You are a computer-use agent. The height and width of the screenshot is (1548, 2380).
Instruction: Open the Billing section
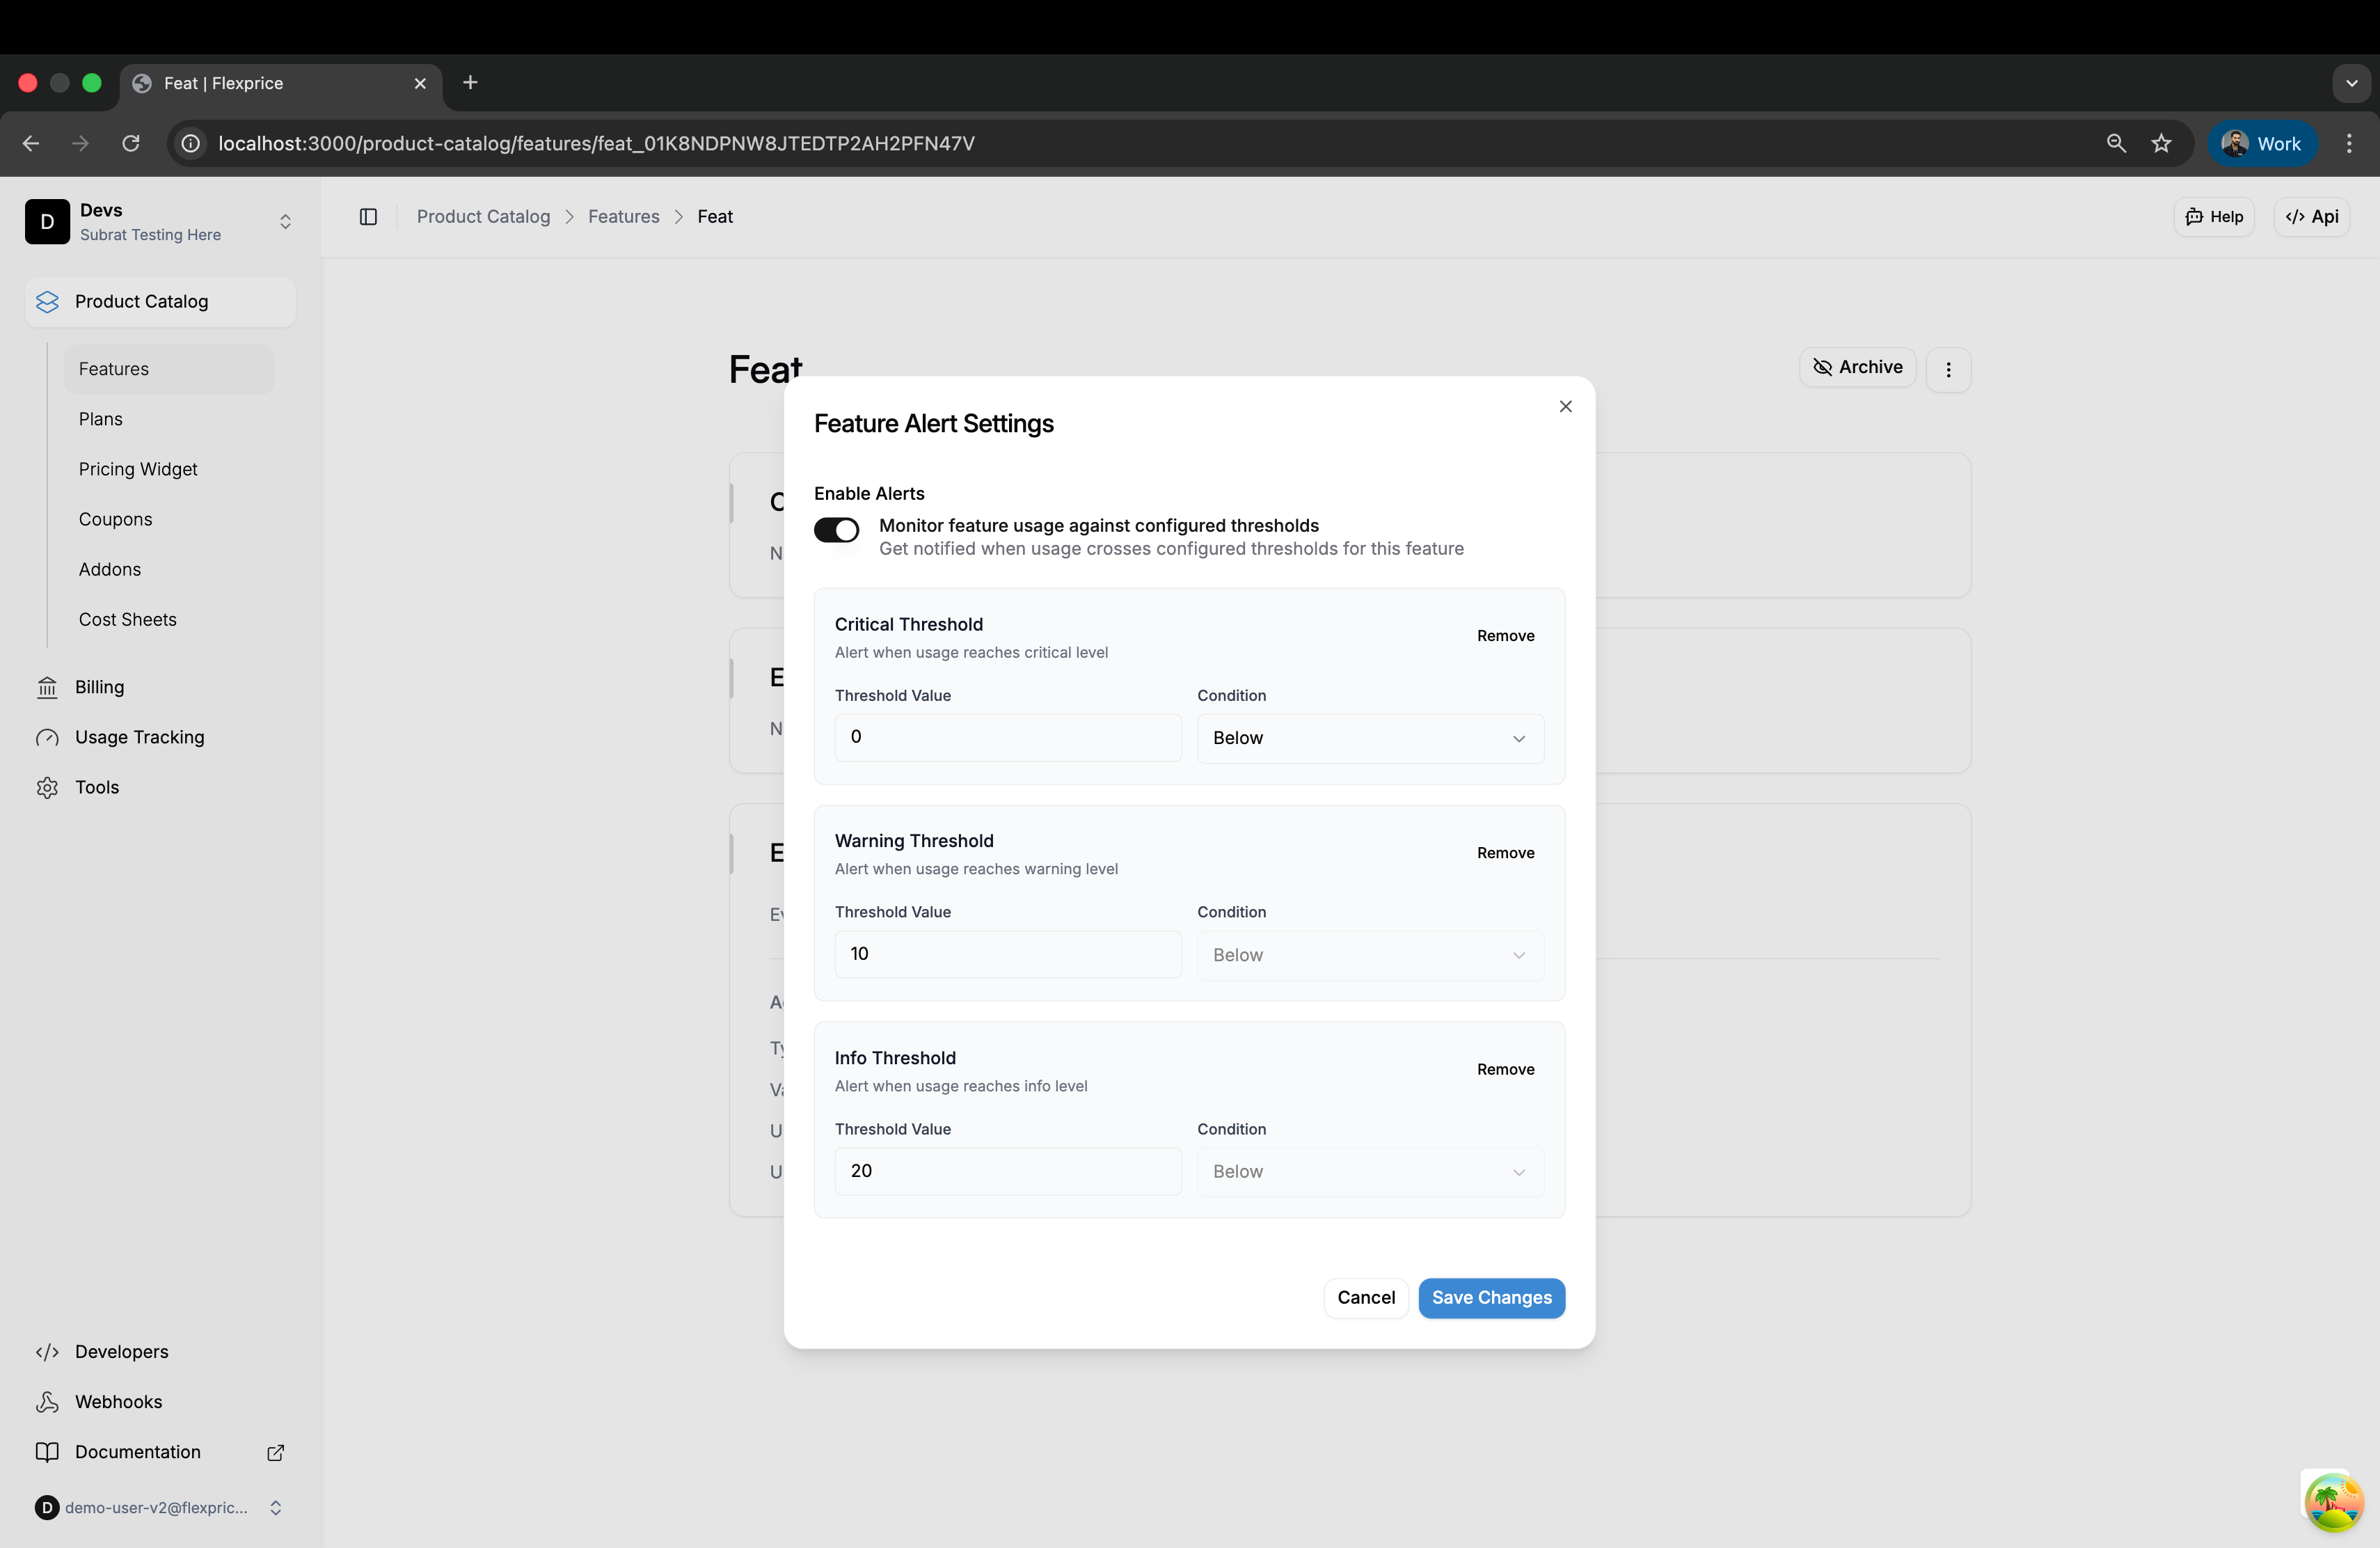tap(160, 687)
